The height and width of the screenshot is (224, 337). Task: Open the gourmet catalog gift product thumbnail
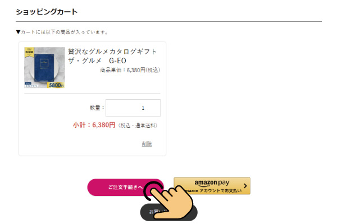(44, 68)
